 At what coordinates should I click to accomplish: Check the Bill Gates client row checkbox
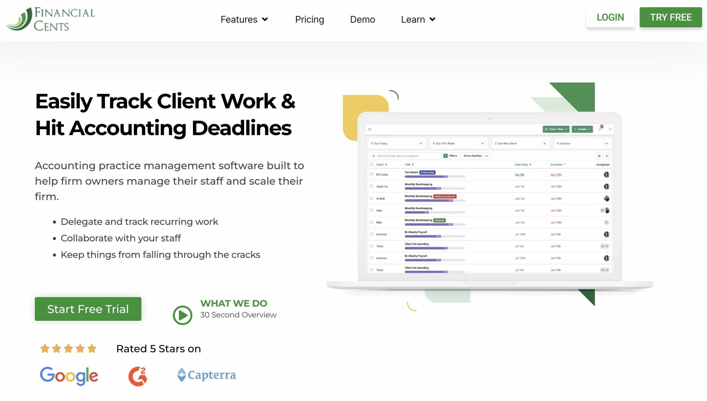pyautogui.click(x=371, y=174)
